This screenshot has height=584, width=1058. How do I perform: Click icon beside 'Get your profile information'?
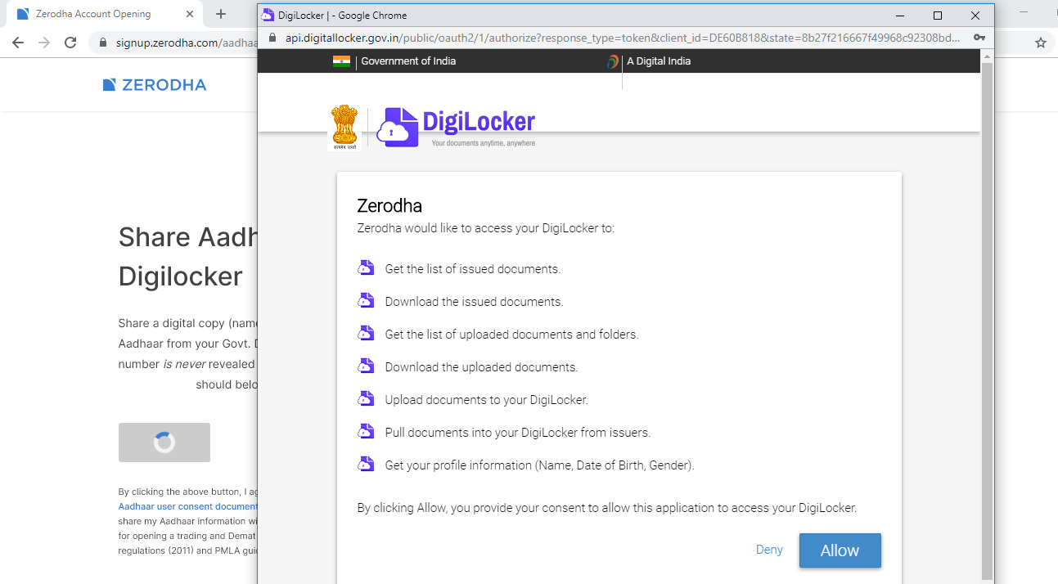(x=366, y=465)
